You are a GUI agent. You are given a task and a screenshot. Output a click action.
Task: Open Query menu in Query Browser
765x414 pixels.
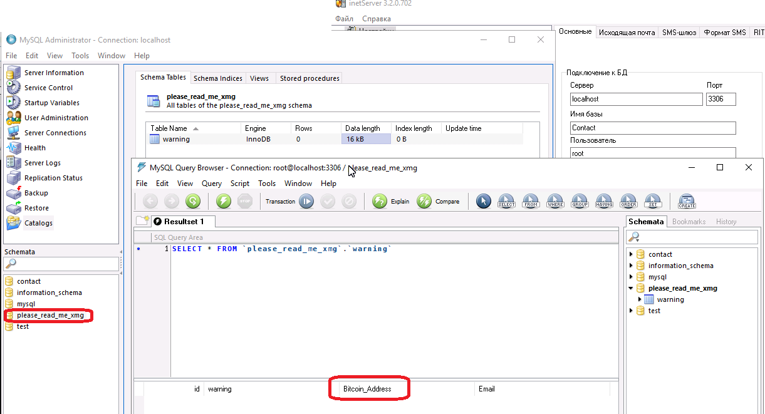[x=212, y=184]
